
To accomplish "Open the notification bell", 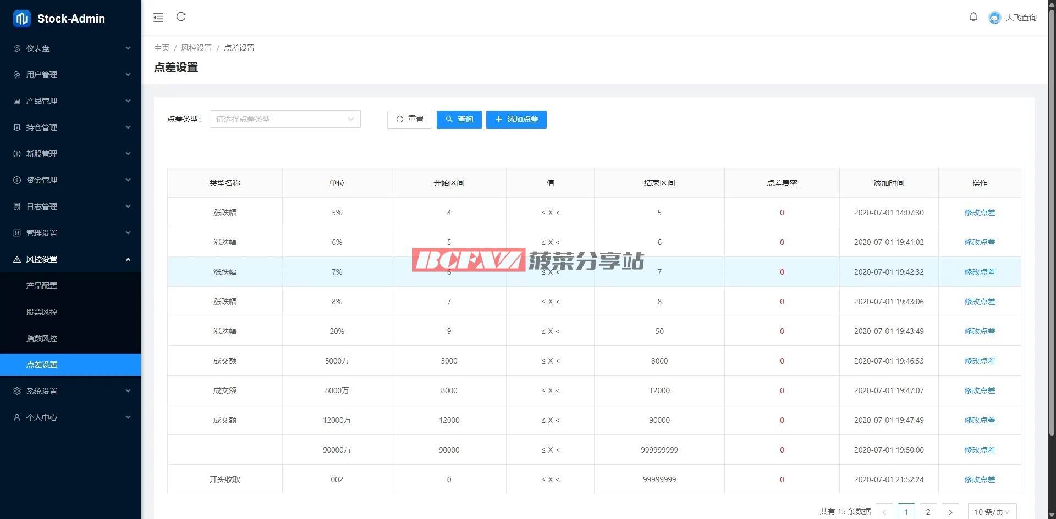I will point(973,17).
